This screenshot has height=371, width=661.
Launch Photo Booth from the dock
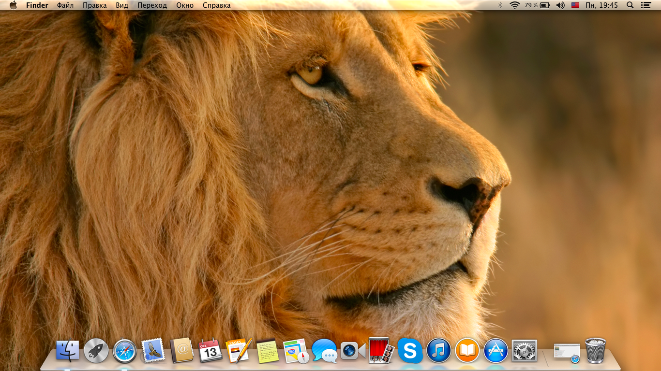pyautogui.click(x=380, y=350)
